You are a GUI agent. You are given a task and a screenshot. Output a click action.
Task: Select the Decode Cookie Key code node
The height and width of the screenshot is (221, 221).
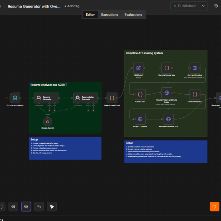pyautogui.click(x=166, y=68)
